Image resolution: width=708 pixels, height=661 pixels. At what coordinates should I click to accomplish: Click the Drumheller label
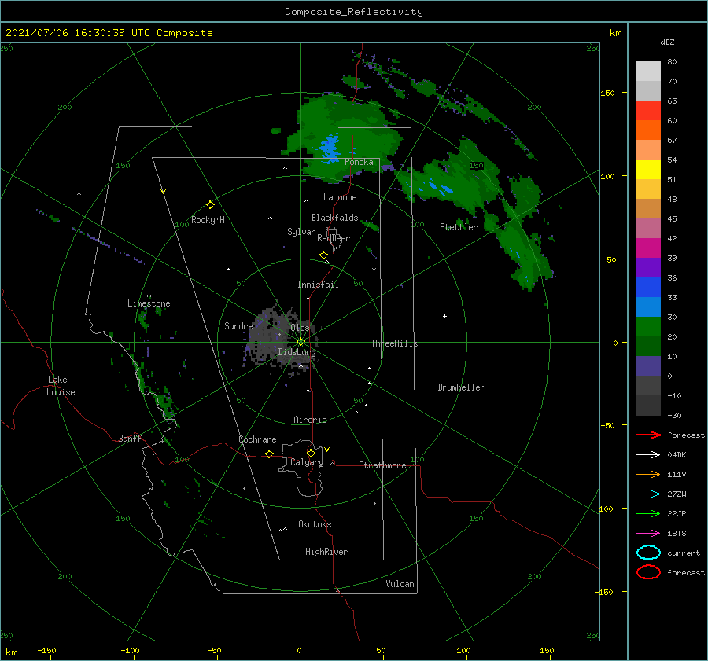click(x=461, y=387)
